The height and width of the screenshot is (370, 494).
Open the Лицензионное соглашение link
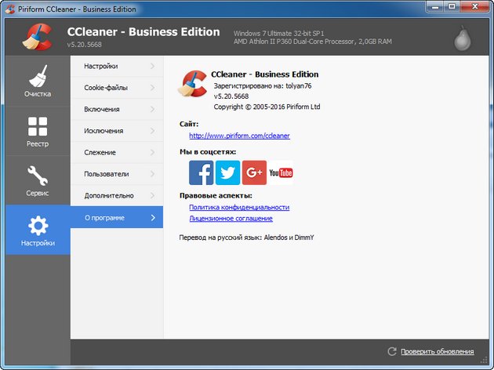(231, 218)
